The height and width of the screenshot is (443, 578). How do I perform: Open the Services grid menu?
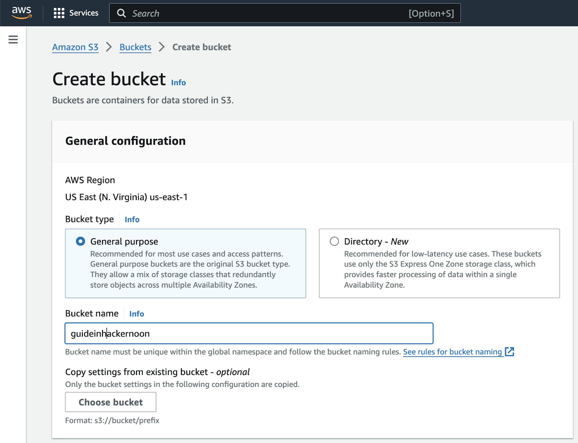(x=76, y=13)
